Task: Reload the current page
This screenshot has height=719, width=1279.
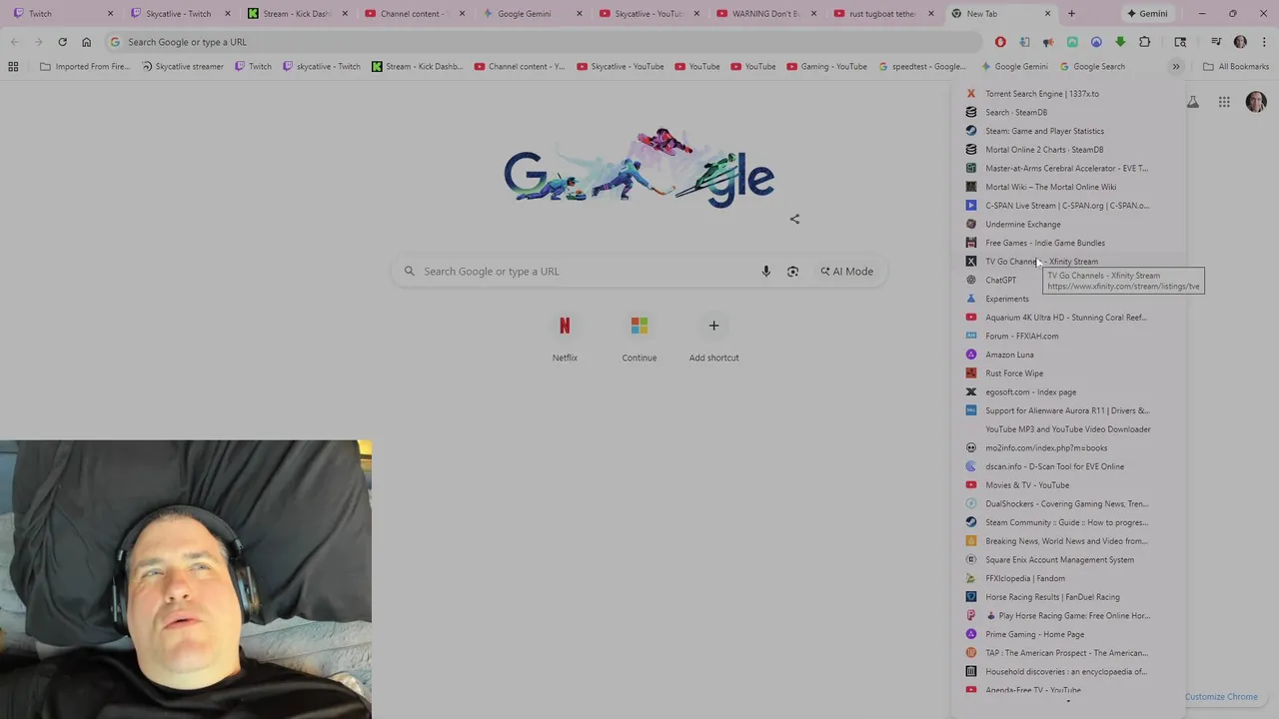Action: tap(62, 42)
